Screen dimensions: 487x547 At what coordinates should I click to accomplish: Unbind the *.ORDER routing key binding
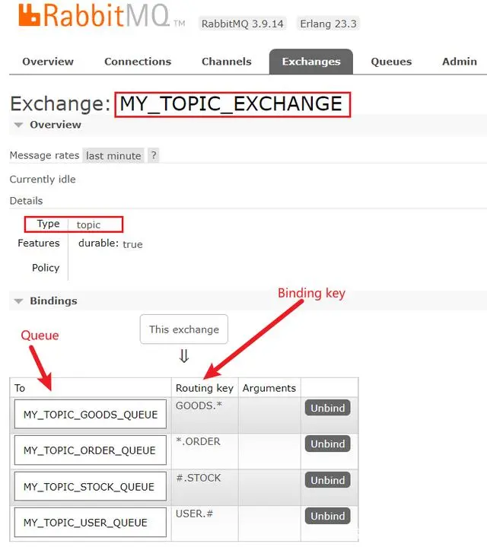coord(327,444)
